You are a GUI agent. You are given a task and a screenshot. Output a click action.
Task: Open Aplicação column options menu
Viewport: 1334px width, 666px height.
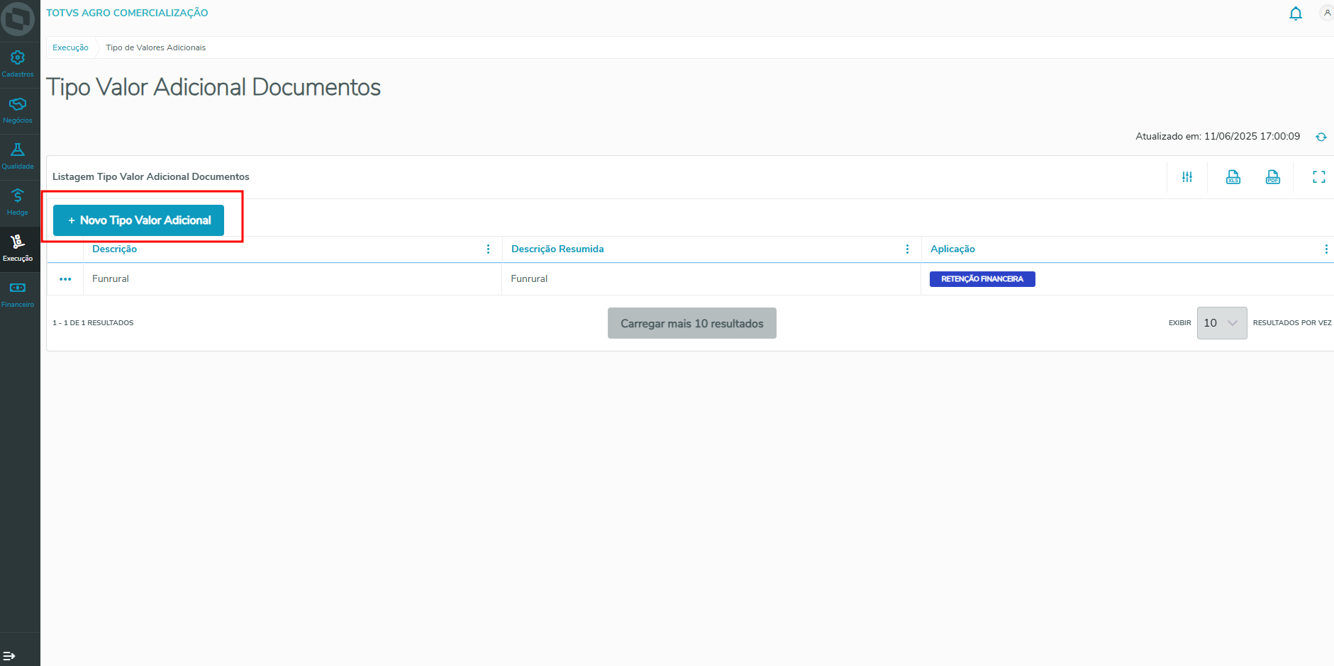click(1326, 249)
